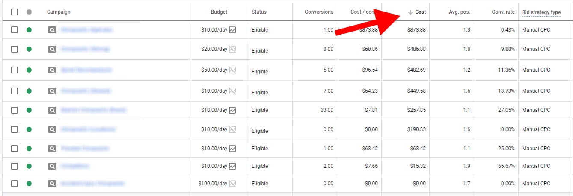Sort by the Avg. pos. column header

coord(460,12)
